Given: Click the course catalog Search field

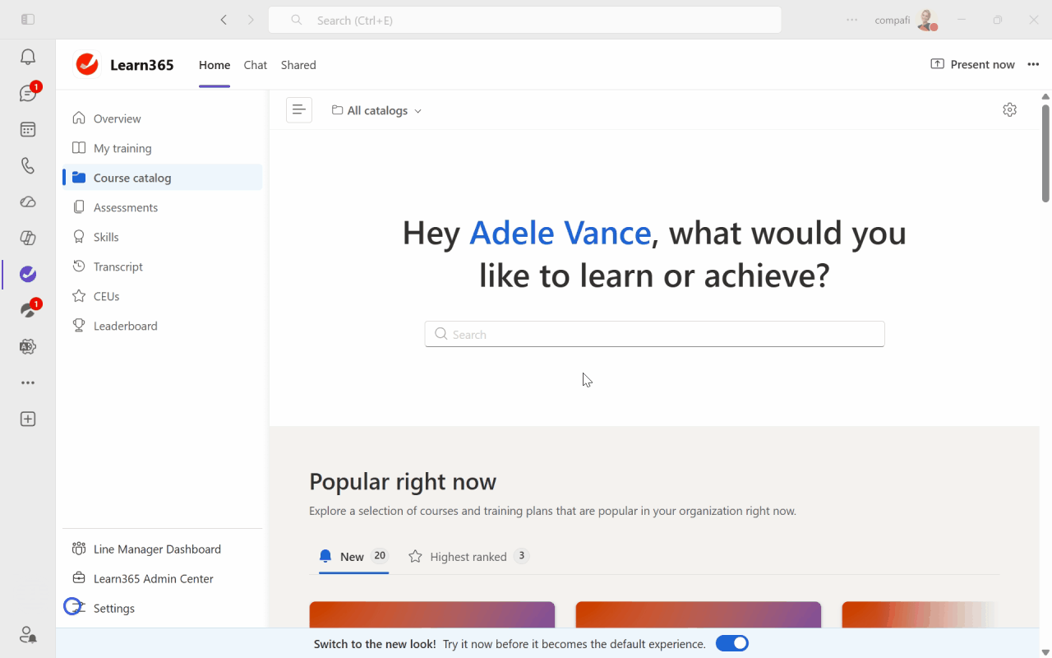Looking at the screenshot, I should point(654,334).
